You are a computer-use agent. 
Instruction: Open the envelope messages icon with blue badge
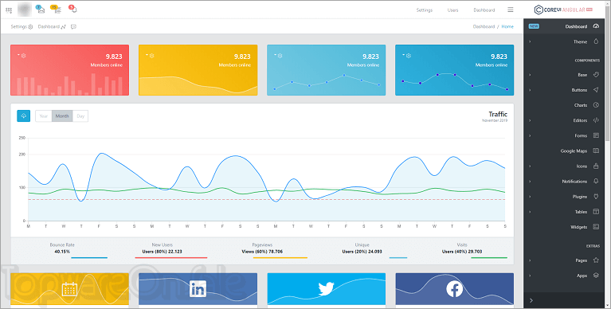(41, 10)
